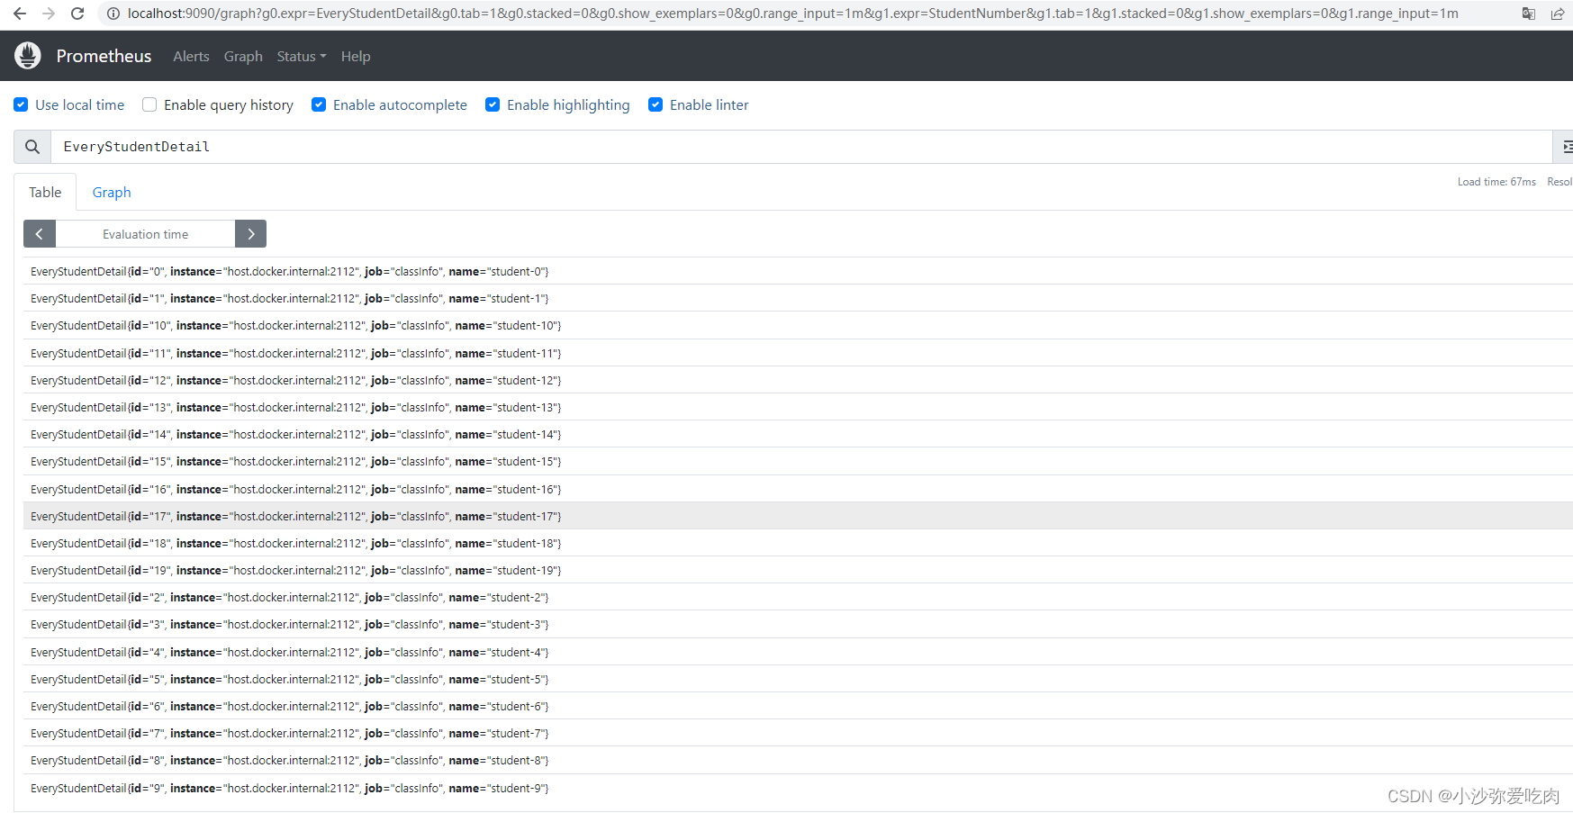Switch to the Table tab

(45, 192)
